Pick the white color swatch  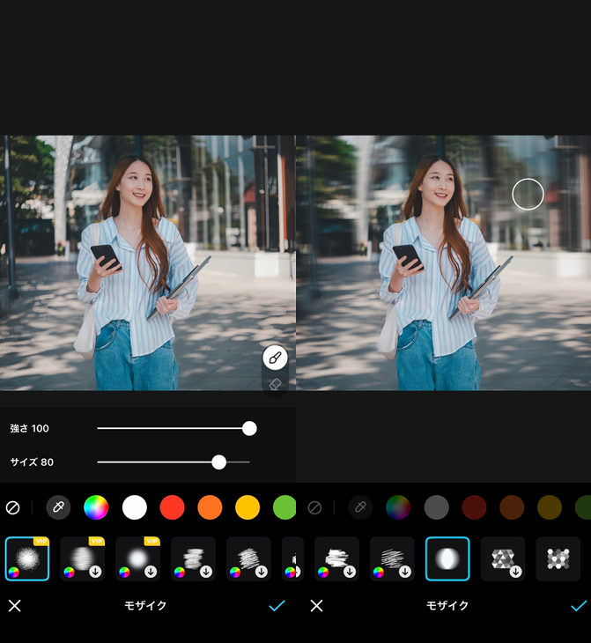click(134, 507)
